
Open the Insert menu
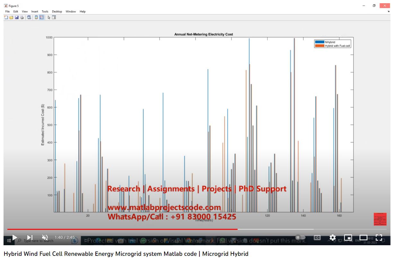coord(35,12)
